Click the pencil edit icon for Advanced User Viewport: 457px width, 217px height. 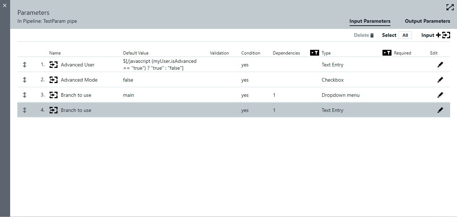[440, 65]
